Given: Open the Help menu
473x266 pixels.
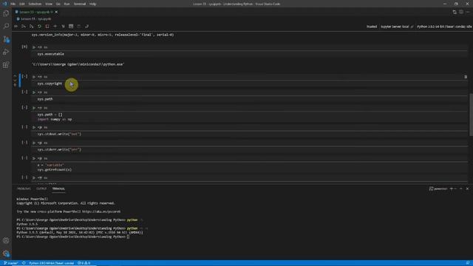Looking at the screenshot, I should [x=92, y=4].
